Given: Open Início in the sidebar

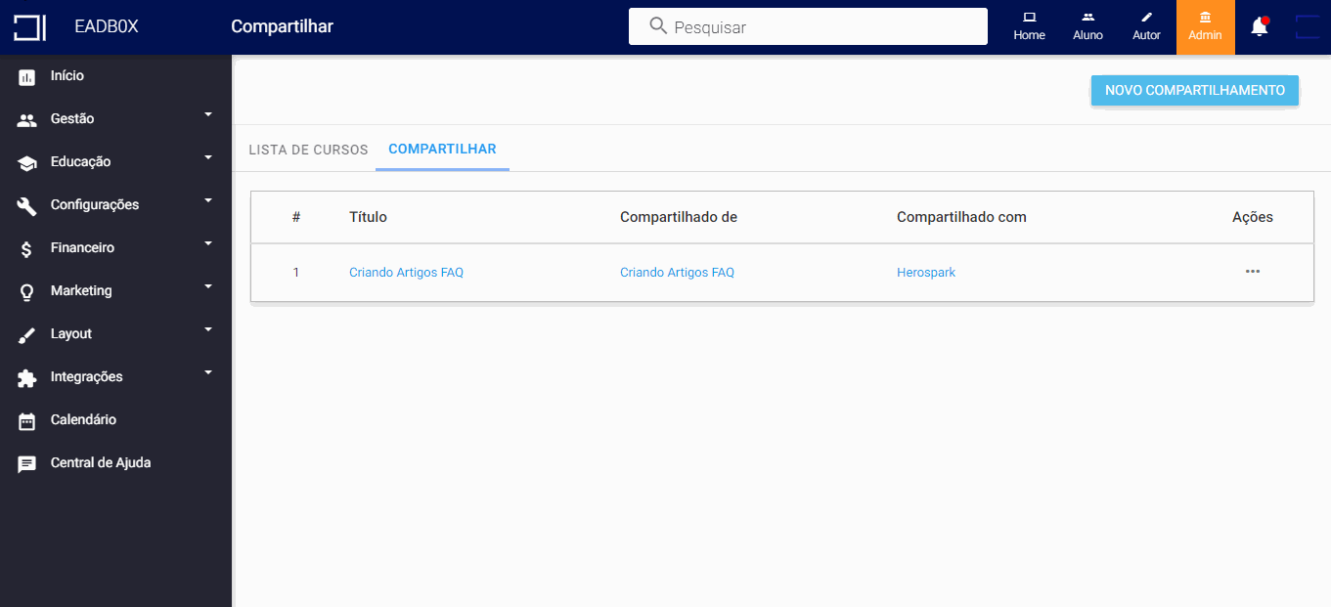Looking at the screenshot, I should 67,75.
